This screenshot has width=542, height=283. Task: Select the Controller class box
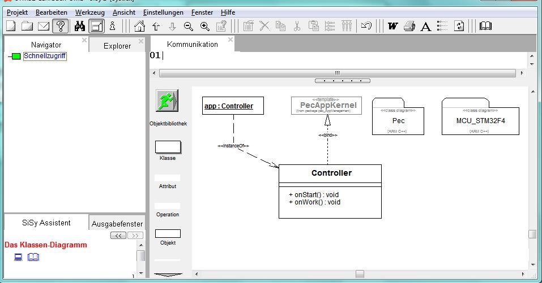pos(330,191)
